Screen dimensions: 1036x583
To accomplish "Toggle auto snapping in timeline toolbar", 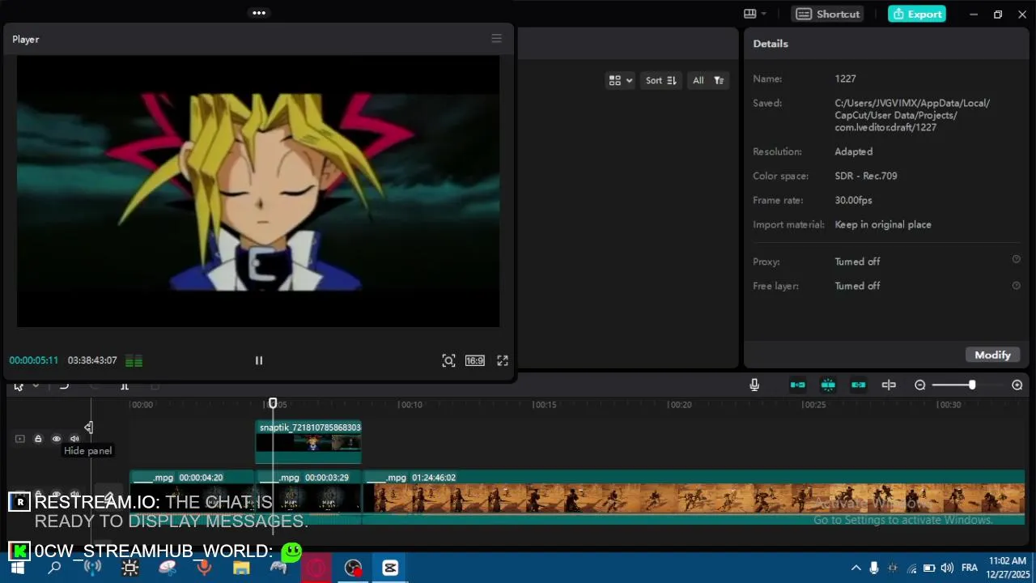I will (828, 385).
